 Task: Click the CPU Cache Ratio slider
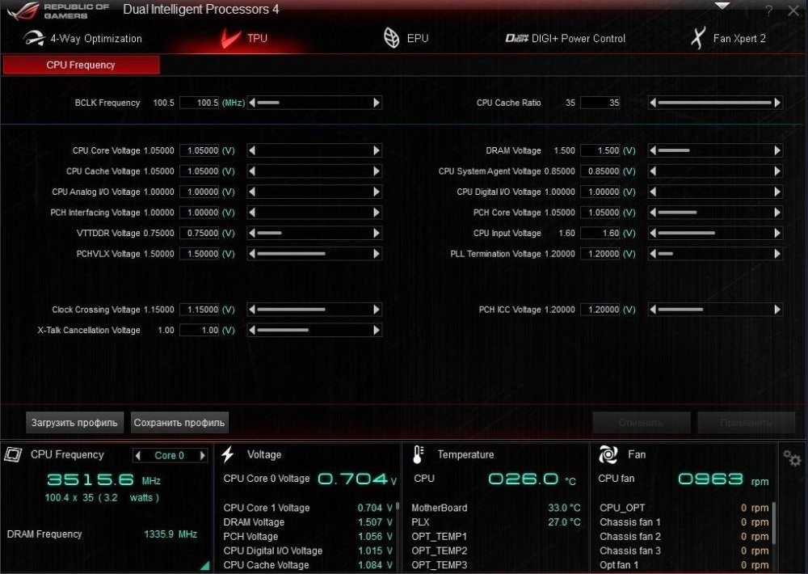(715, 103)
